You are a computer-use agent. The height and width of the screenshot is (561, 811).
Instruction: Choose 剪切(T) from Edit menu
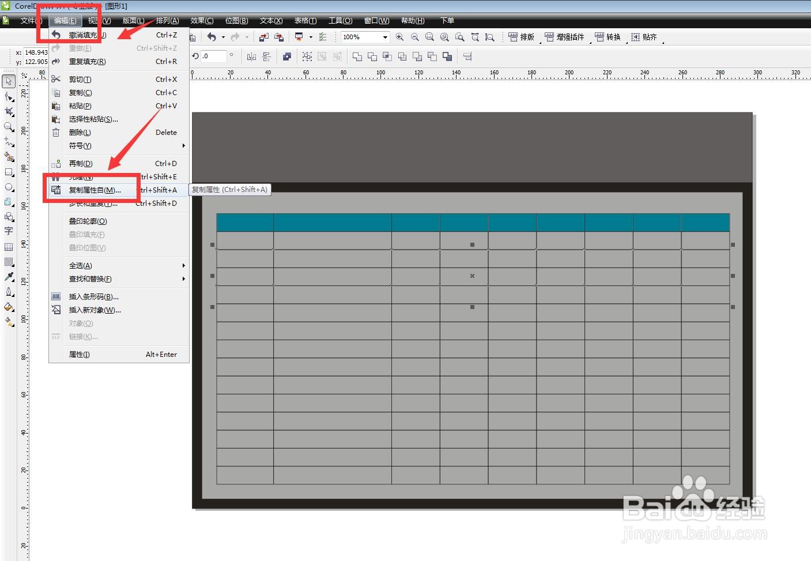[x=119, y=80]
